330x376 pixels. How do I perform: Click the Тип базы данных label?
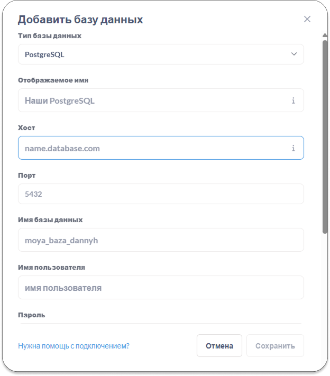click(50, 36)
